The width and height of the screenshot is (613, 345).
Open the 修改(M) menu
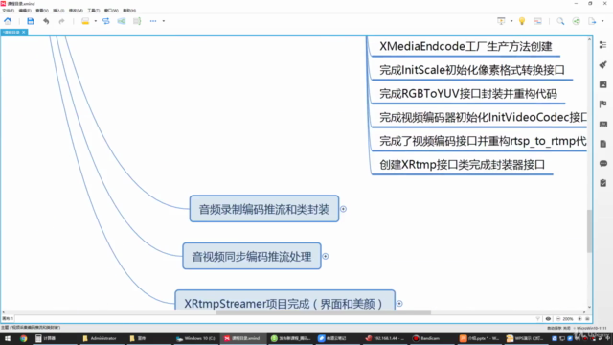click(76, 11)
